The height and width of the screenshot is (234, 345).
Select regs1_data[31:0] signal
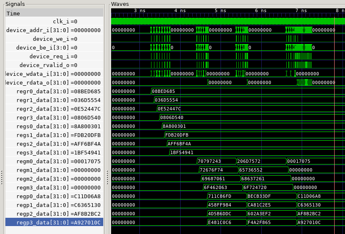tap(54, 135)
